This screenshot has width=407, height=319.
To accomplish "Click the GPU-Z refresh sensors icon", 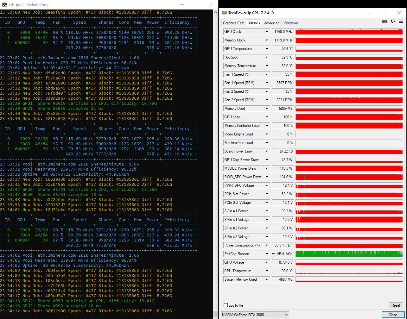I will click(x=393, y=21).
